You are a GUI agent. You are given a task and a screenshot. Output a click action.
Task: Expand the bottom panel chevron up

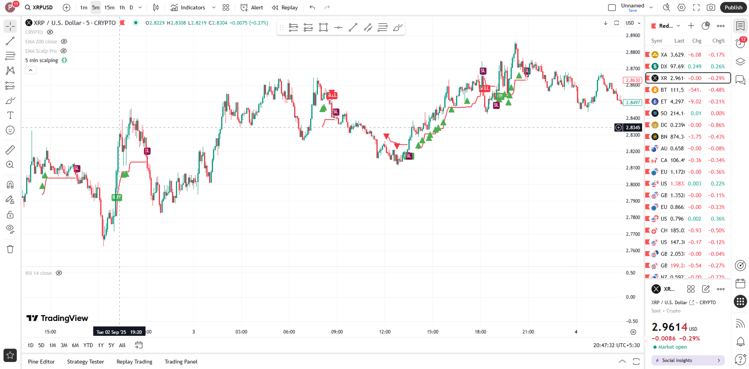[x=622, y=361]
